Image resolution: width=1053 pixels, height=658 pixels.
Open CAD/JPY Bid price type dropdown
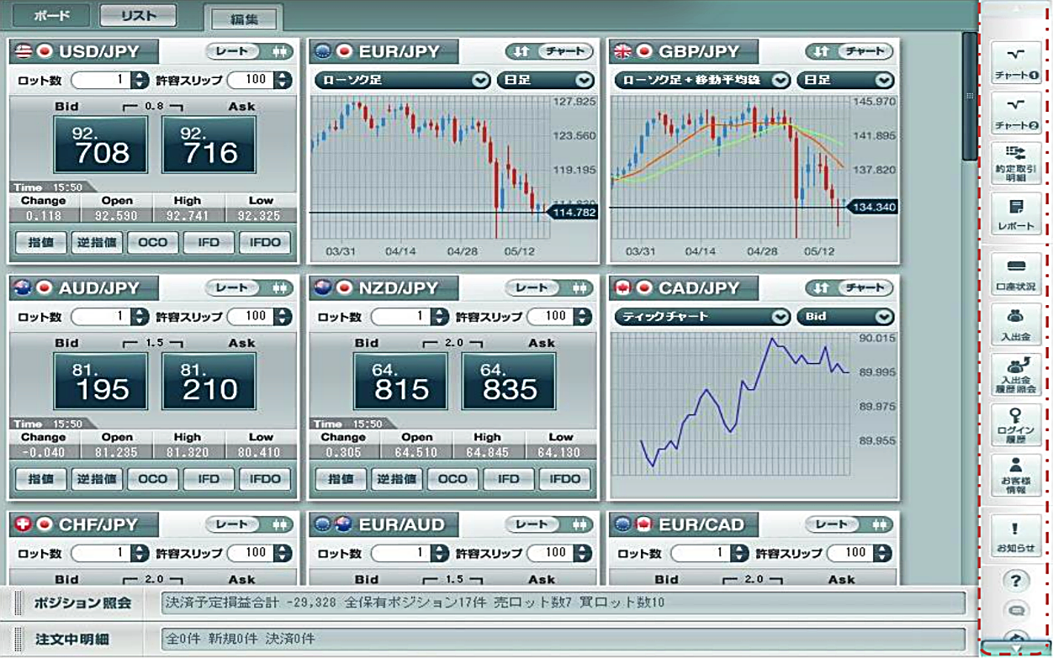pyautogui.click(x=845, y=317)
